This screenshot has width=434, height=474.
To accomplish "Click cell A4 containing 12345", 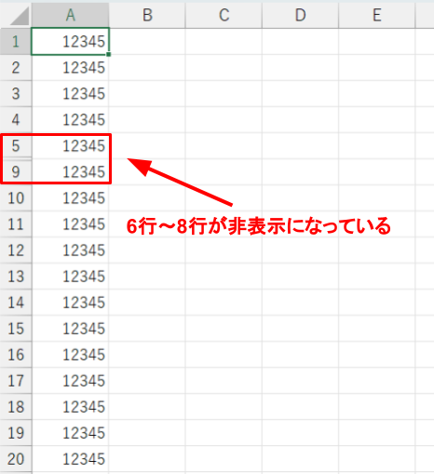I will pyautogui.click(x=70, y=120).
